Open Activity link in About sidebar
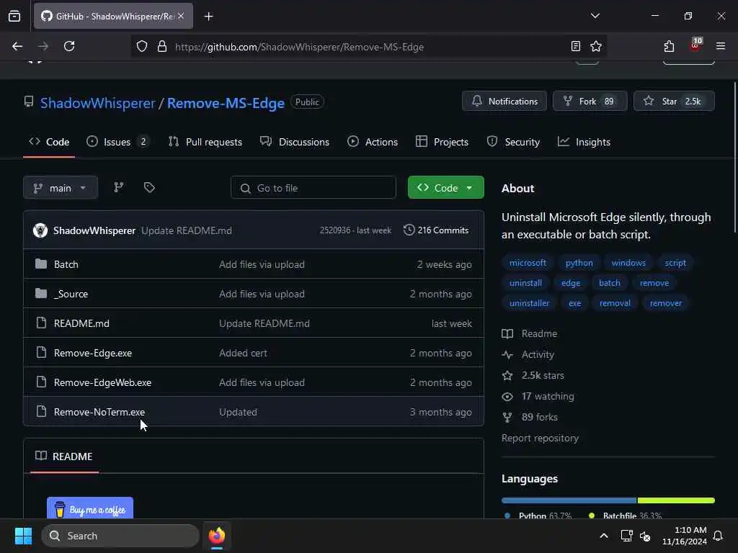738x553 pixels. click(528, 354)
